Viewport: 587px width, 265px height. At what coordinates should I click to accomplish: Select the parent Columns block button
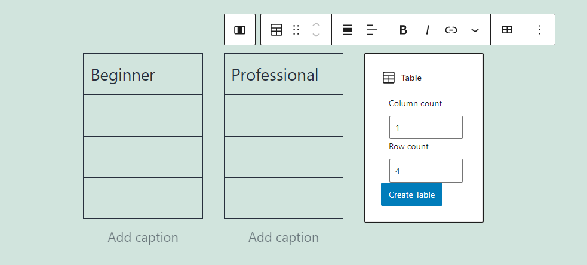pyautogui.click(x=239, y=30)
